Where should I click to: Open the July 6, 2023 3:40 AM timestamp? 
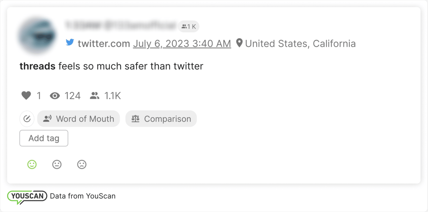(182, 44)
